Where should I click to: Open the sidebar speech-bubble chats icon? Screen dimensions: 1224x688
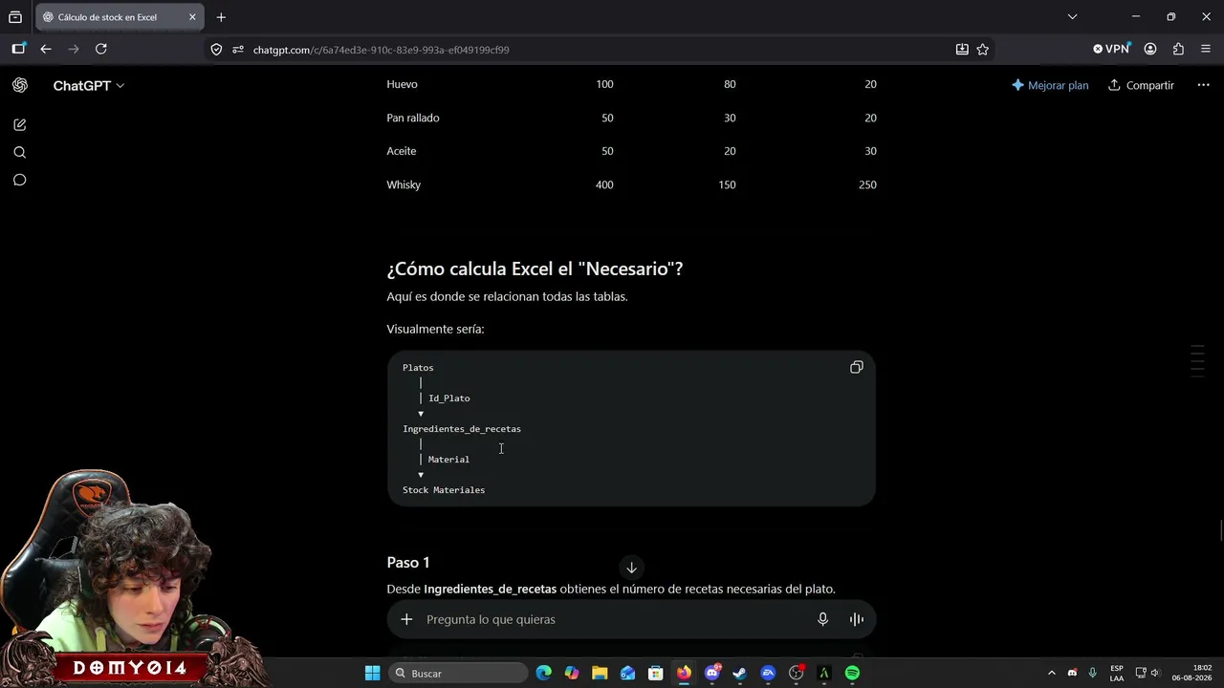(x=19, y=180)
